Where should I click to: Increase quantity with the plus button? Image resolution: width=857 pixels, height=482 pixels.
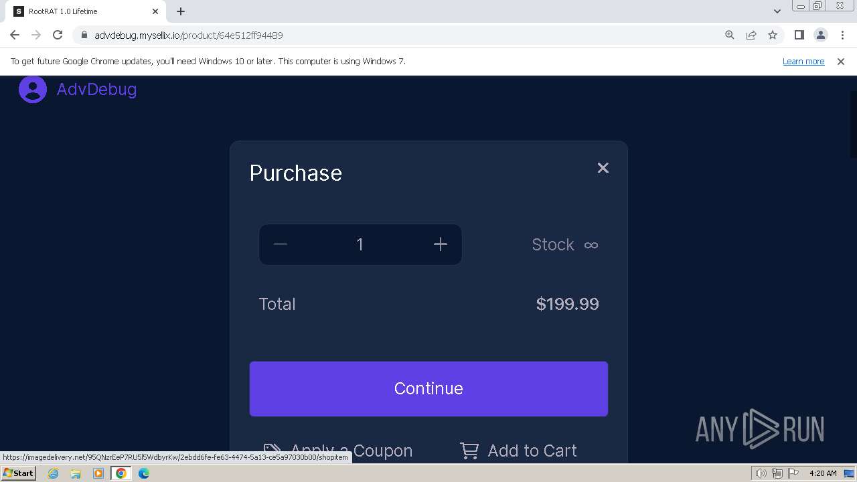440,244
